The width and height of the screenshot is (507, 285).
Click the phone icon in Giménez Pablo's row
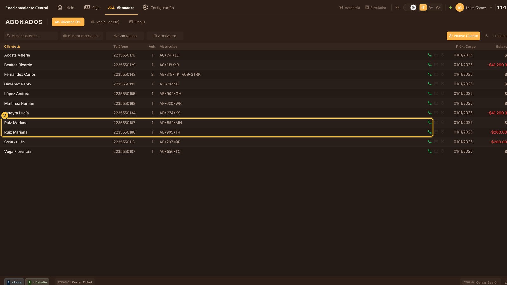pos(430,84)
